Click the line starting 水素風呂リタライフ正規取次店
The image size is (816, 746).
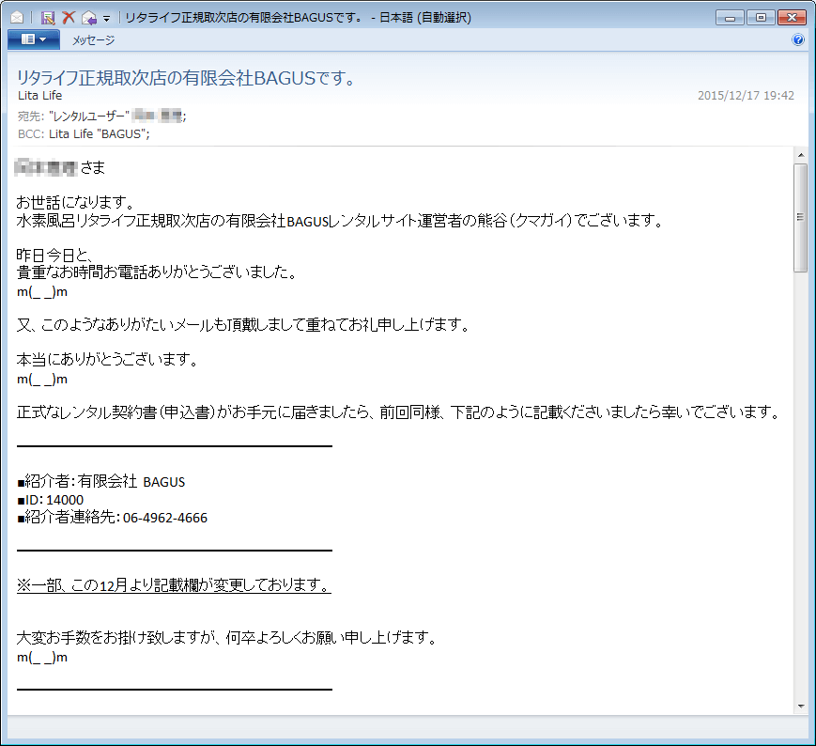340,221
